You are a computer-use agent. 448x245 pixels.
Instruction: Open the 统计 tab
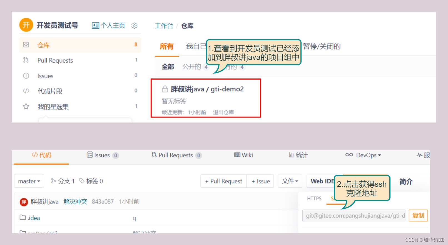tap(298, 155)
